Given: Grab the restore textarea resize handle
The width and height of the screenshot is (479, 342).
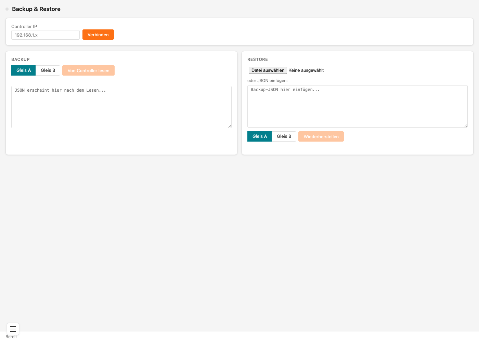Looking at the screenshot, I should click(x=466, y=126).
